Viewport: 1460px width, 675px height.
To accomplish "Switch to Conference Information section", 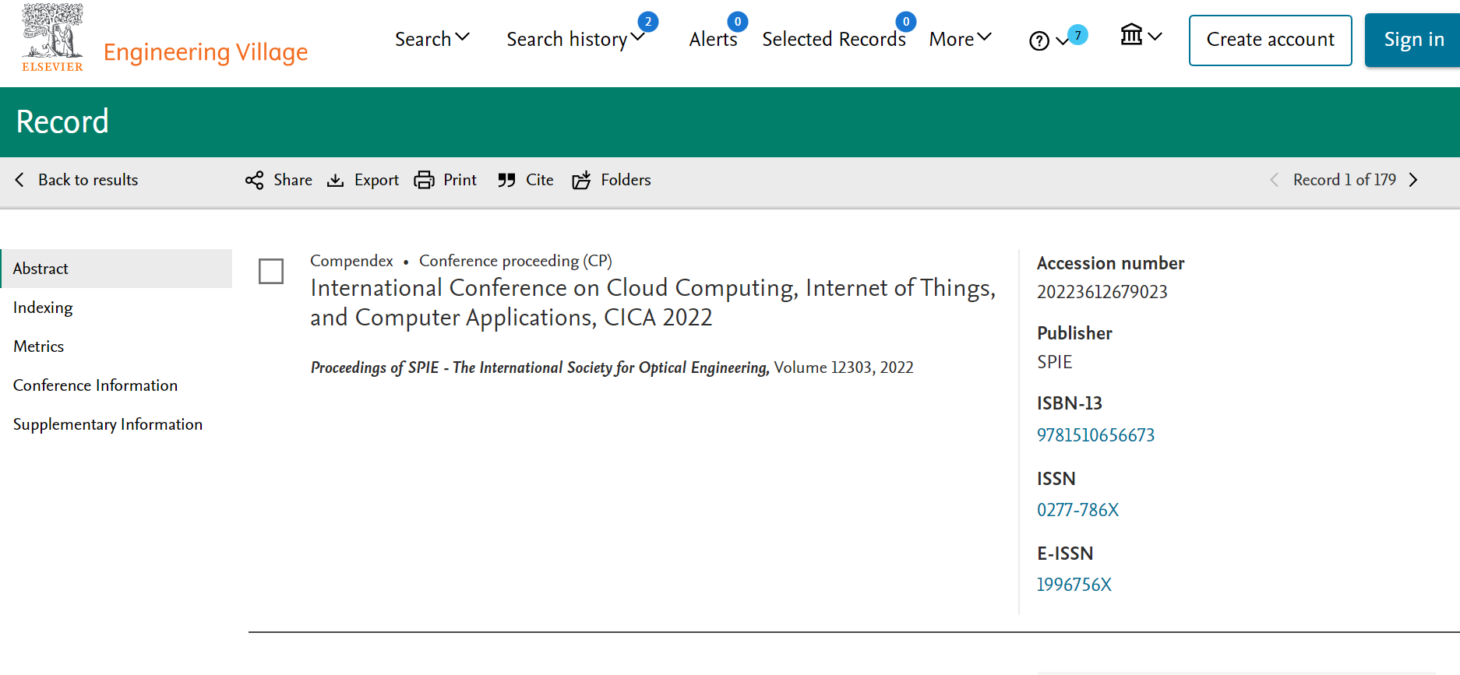I will pyautogui.click(x=95, y=385).
